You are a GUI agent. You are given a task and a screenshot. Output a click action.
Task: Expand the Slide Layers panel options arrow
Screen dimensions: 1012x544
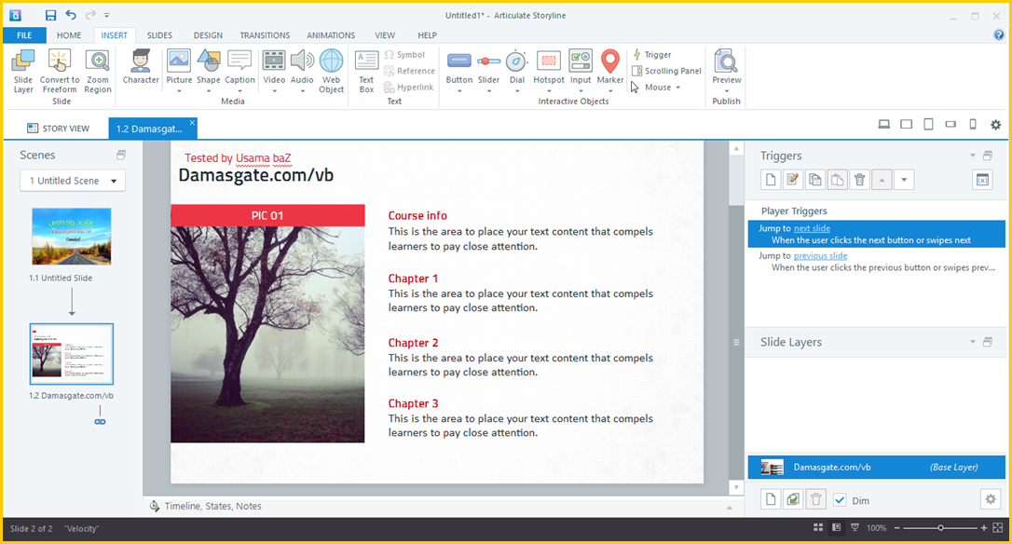pos(973,342)
